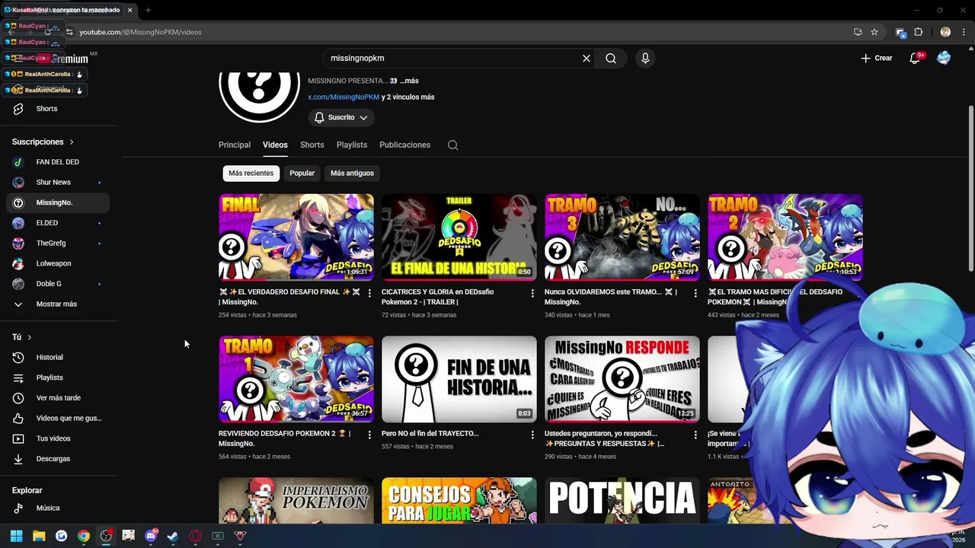Open the TRAMO 3 video thumbnail
Viewport: 975px width, 548px height.
click(x=622, y=237)
